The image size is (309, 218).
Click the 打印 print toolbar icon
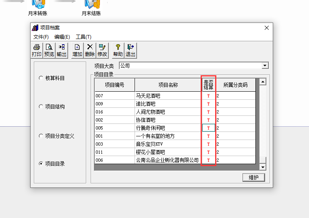(x=37, y=50)
